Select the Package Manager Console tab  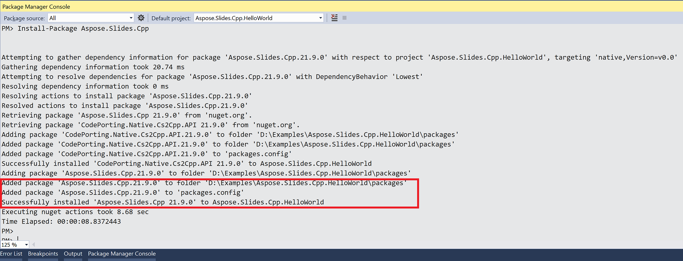pyautogui.click(x=122, y=254)
